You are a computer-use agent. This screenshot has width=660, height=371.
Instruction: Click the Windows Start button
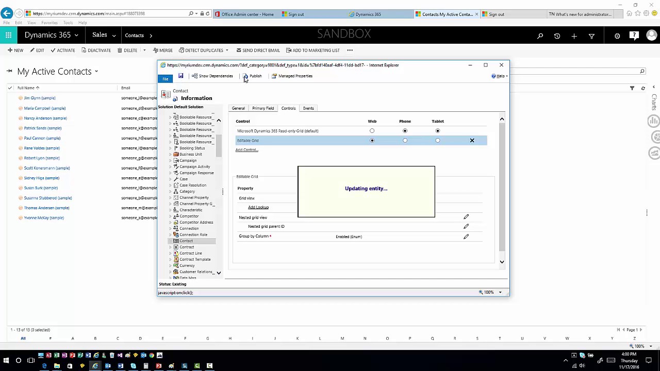pos(6,360)
